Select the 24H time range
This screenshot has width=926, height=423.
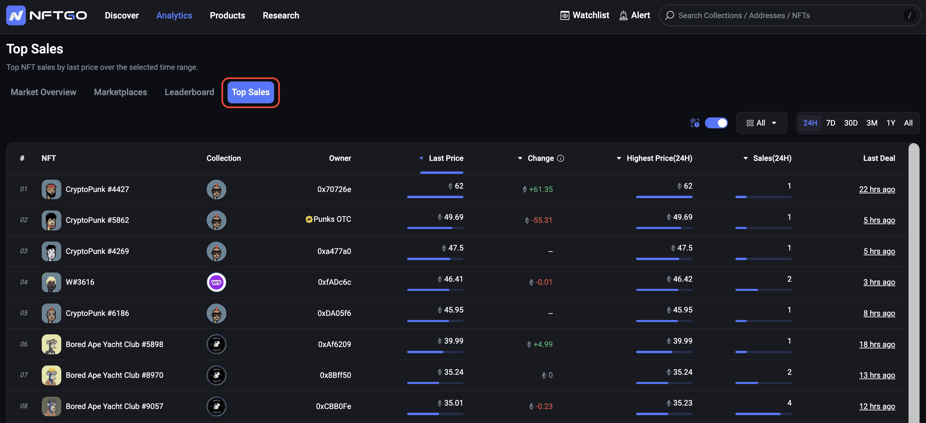click(810, 123)
